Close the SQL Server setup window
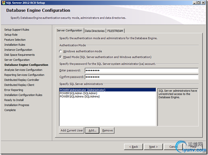The height and width of the screenshot is (155, 208). 203,3
